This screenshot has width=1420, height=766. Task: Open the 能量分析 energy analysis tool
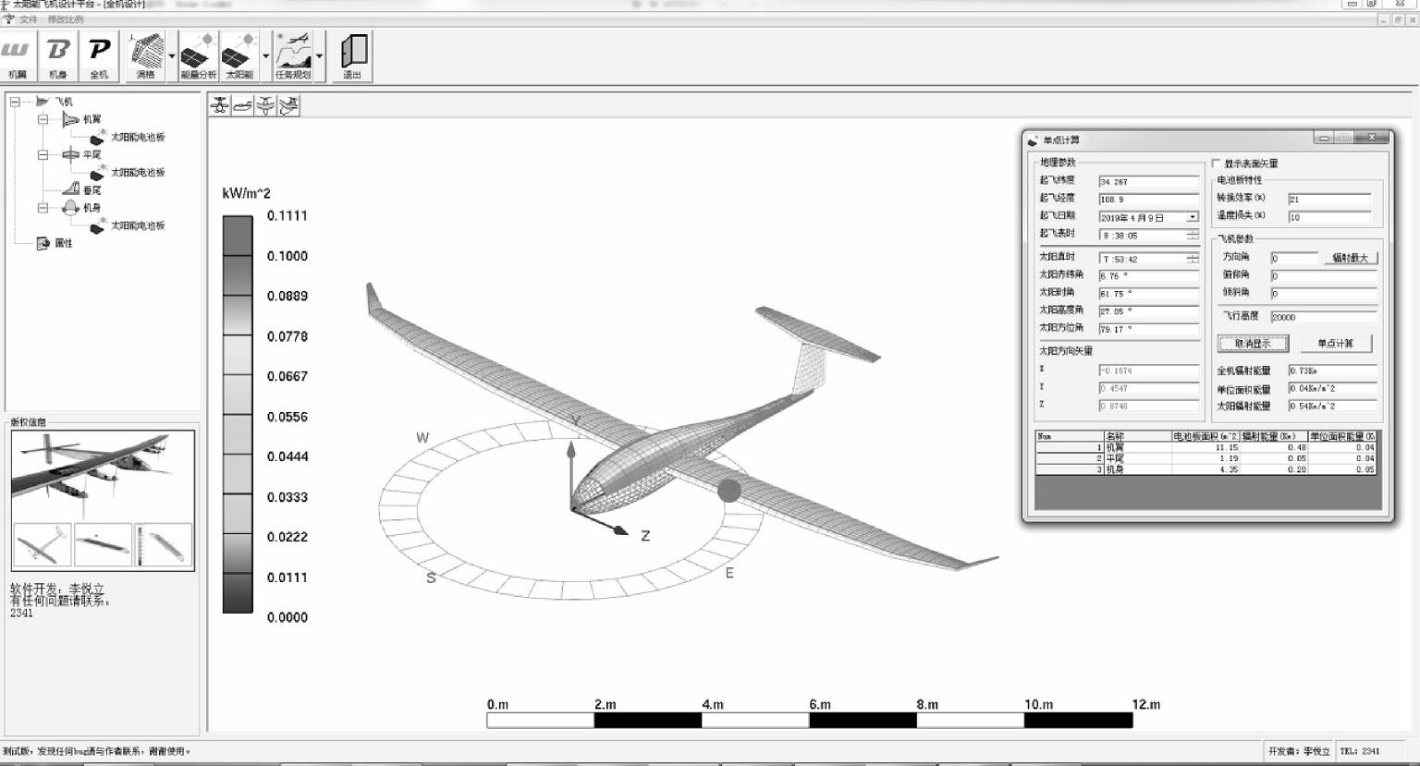pos(198,56)
